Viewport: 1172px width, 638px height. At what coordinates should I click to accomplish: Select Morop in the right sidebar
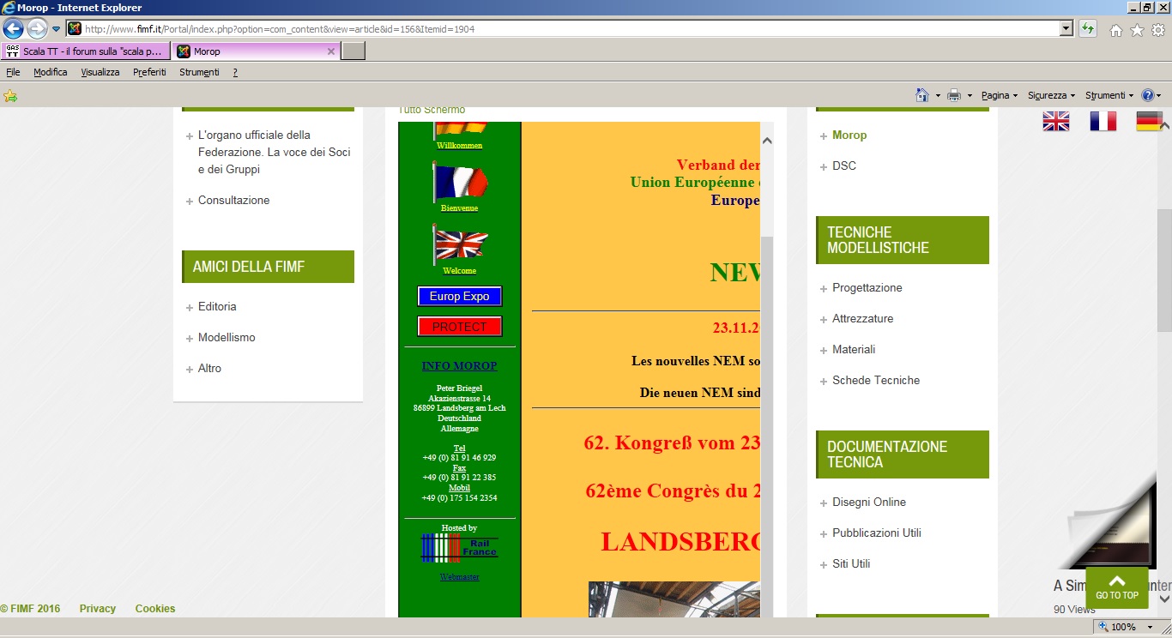[849, 135]
